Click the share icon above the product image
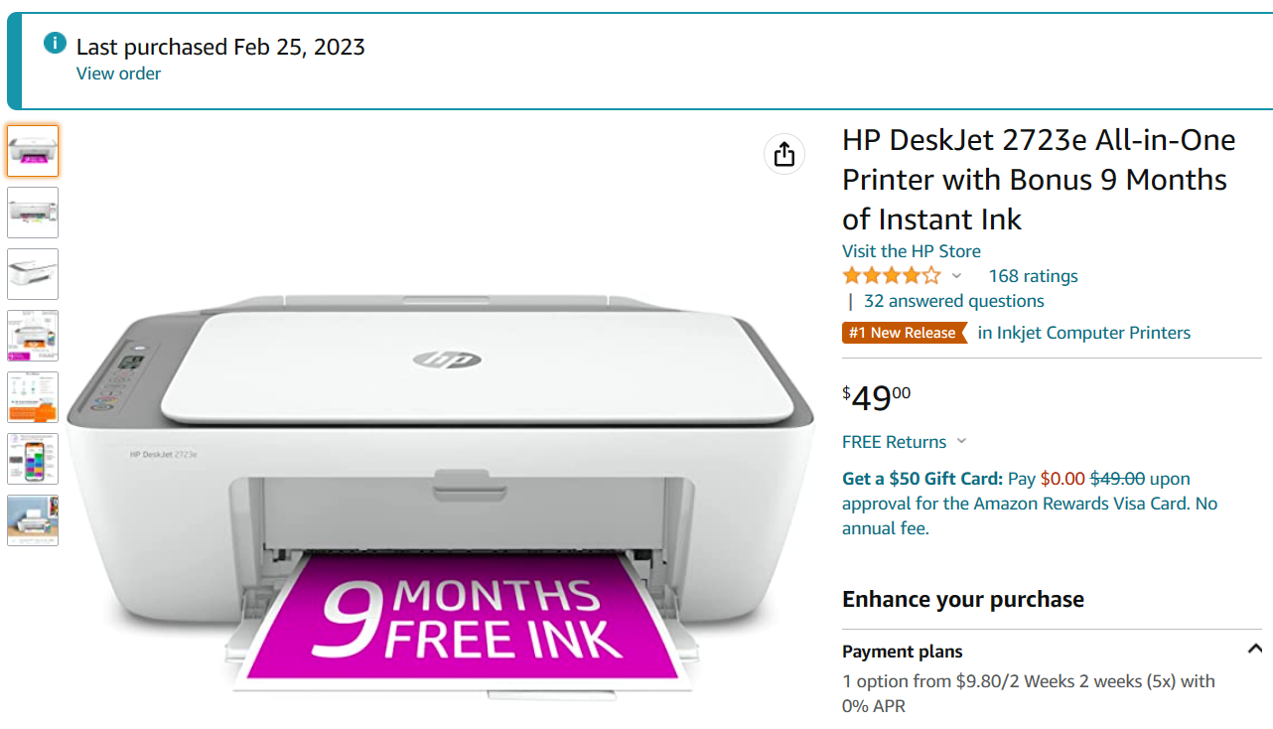1273x729 pixels. coord(784,154)
